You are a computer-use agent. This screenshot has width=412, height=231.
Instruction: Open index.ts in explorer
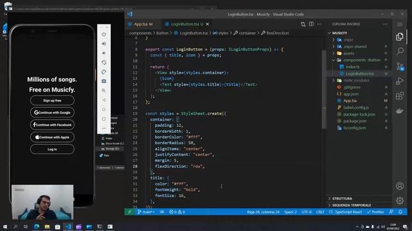coord(353,67)
